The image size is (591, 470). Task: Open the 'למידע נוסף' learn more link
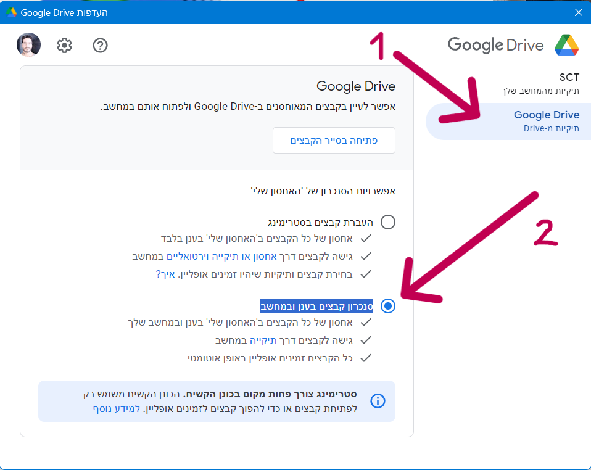click(x=117, y=408)
